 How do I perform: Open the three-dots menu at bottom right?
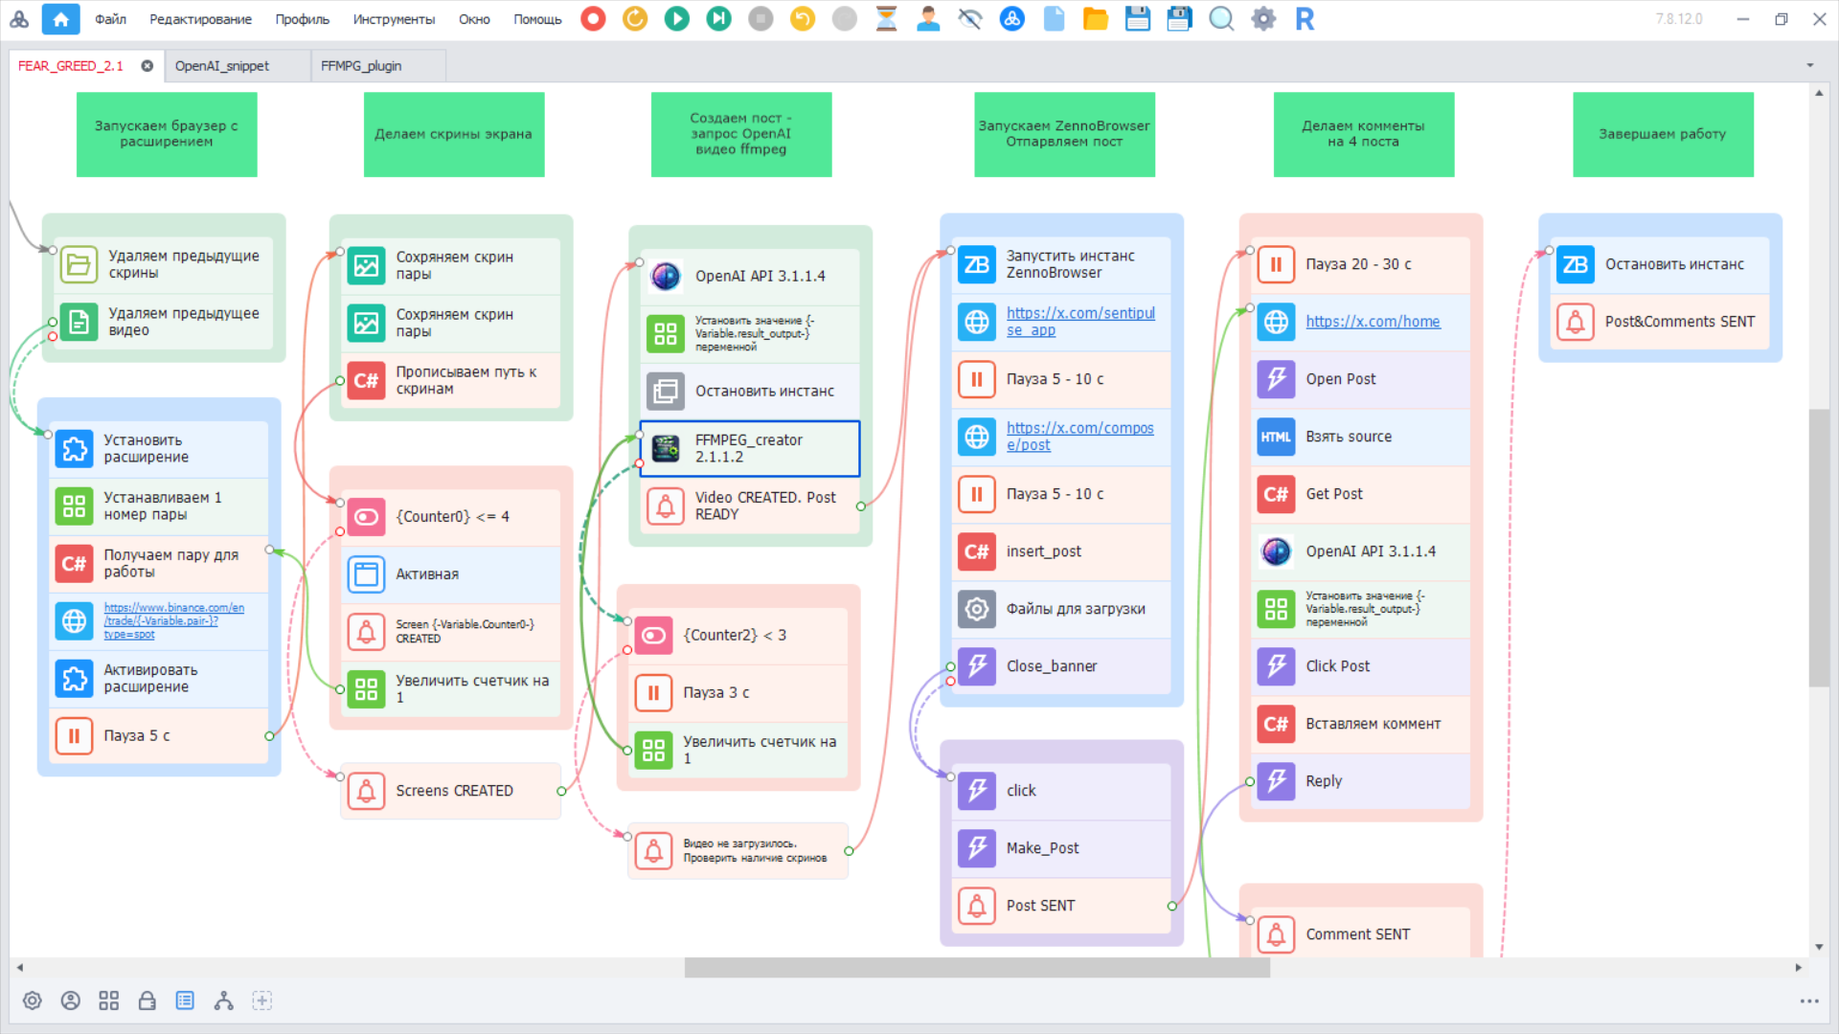pyautogui.click(x=1808, y=1001)
